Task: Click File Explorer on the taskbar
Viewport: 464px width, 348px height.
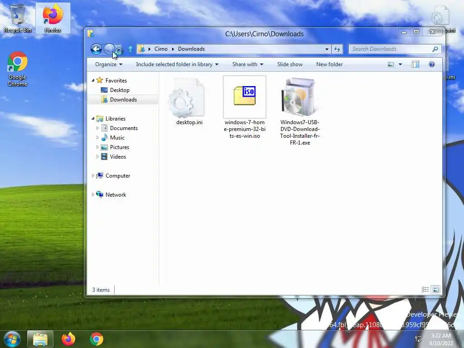Action: pos(40,339)
